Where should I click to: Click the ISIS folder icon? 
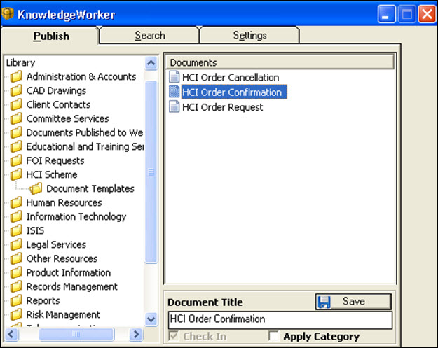(16, 230)
